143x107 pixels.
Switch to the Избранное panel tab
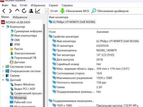[x=20, y=17]
